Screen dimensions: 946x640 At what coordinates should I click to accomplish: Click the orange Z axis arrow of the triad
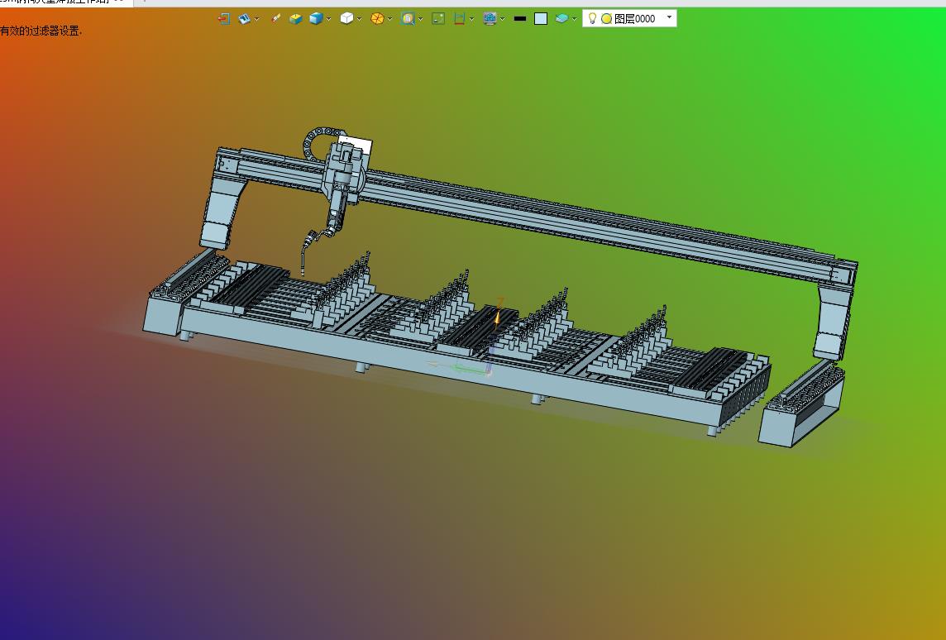(x=499, y=315)
